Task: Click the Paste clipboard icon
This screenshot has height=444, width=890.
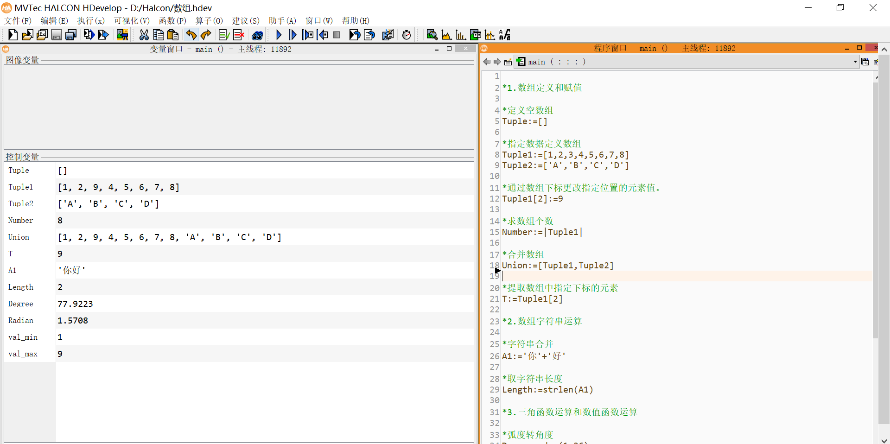Action: [x=172, y=35]
